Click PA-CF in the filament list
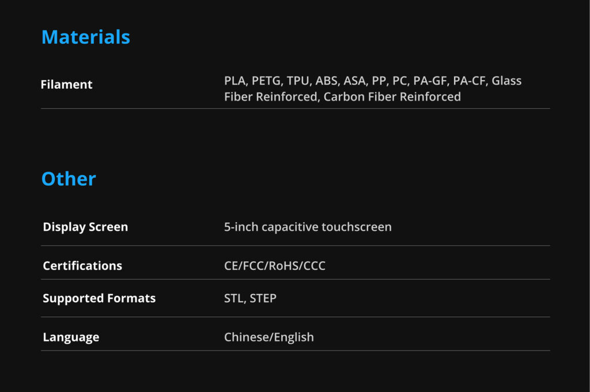 (470, 81)
